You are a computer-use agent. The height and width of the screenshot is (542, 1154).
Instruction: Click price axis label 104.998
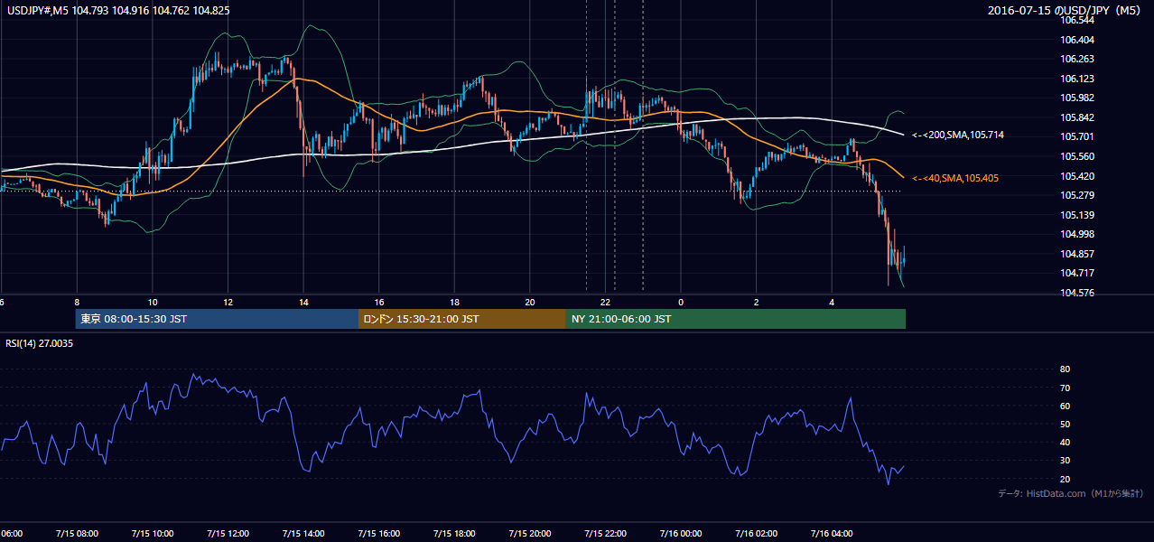[1077, 234]
